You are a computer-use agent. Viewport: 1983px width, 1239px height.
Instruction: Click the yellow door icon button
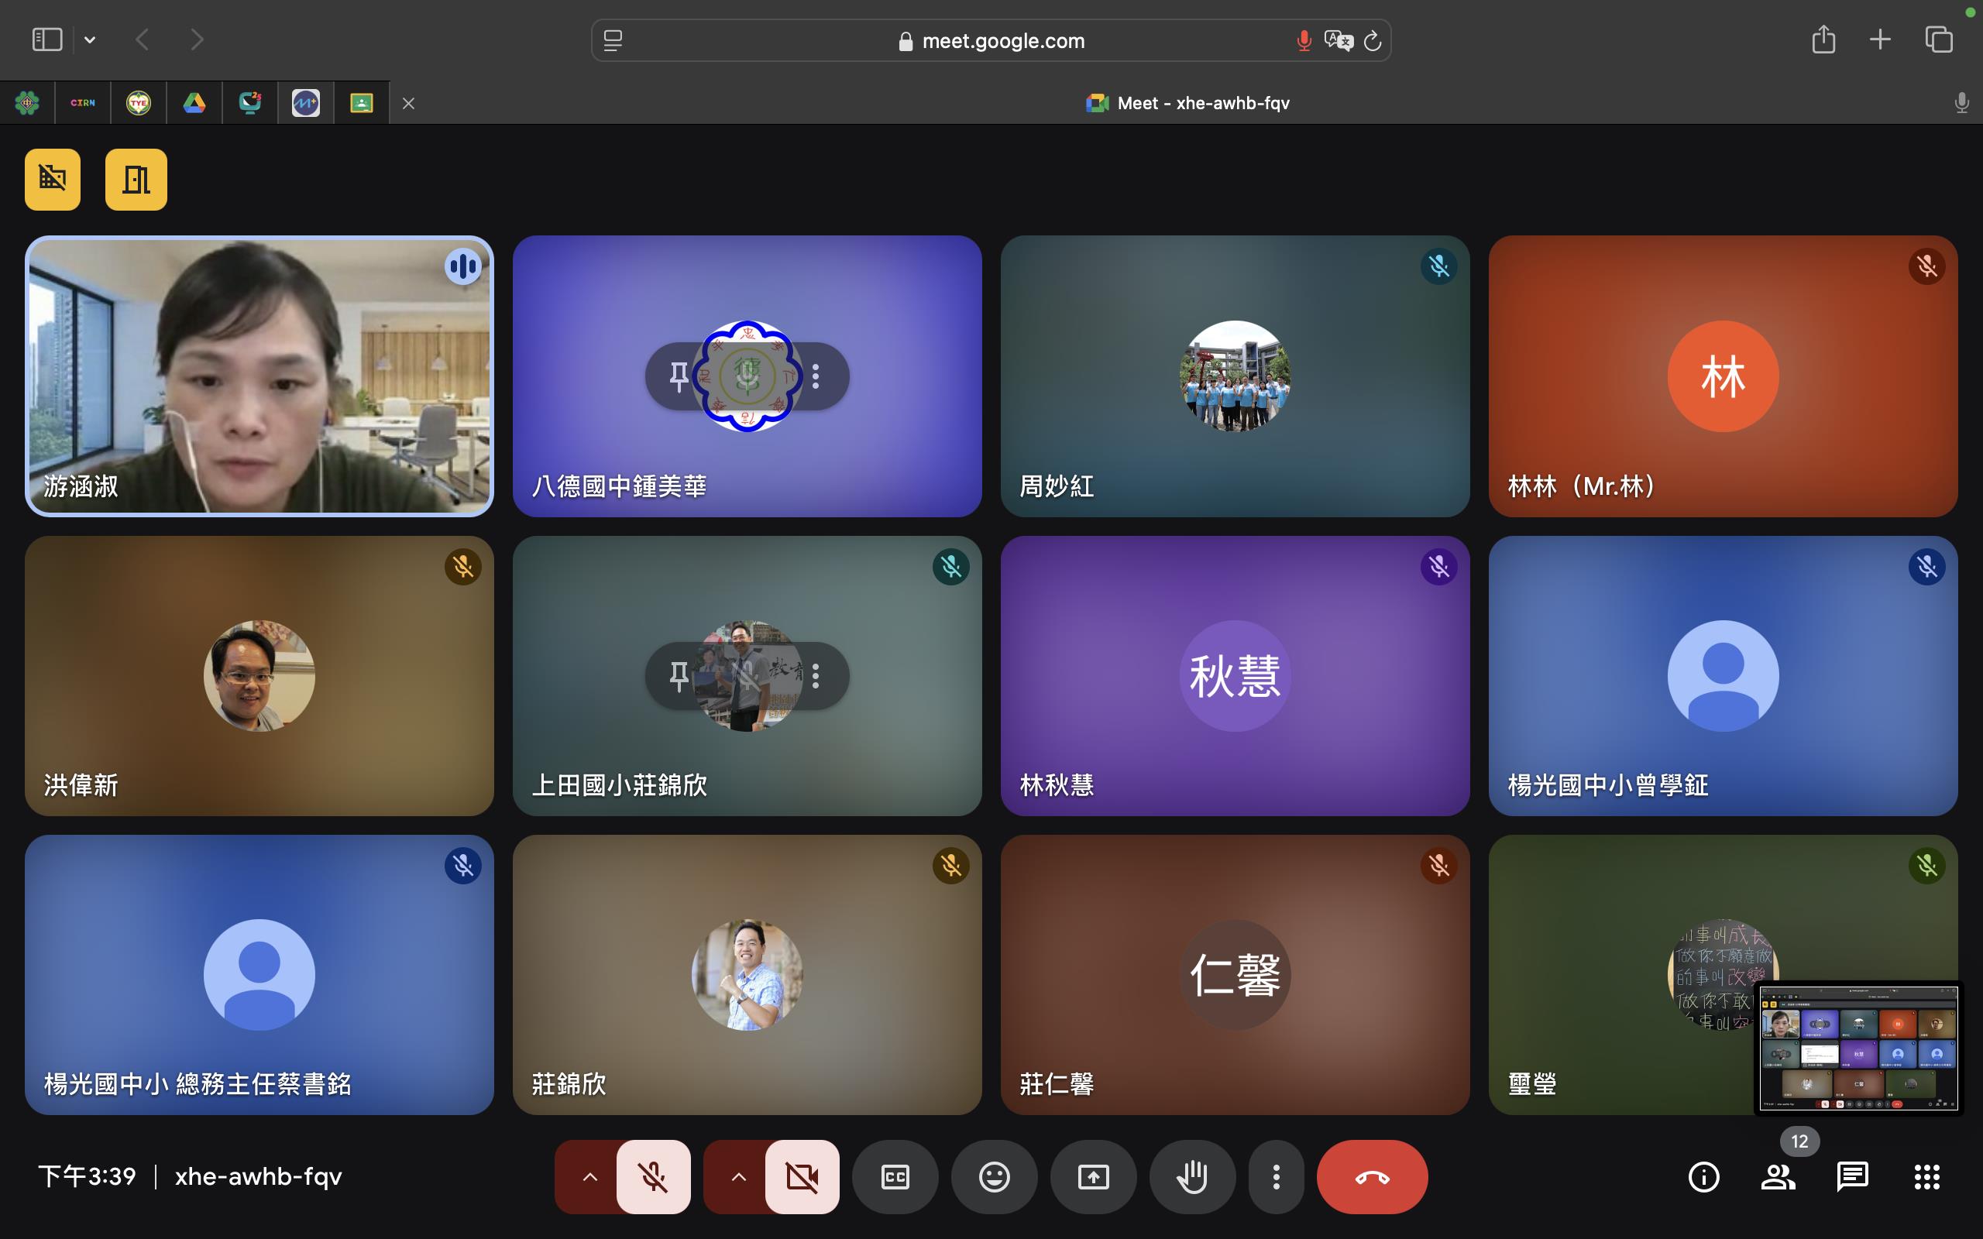click(x=136, y=180)
